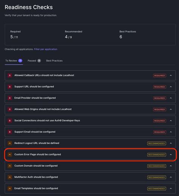Expand the Custom Domain row chevron
This screenshot has height=196, width=179.
click(x=171, y=166)
